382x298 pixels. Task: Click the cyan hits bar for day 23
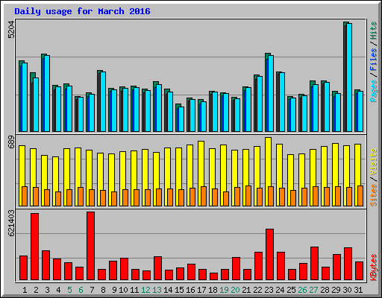pyautogui.click(x=271, y=93)
